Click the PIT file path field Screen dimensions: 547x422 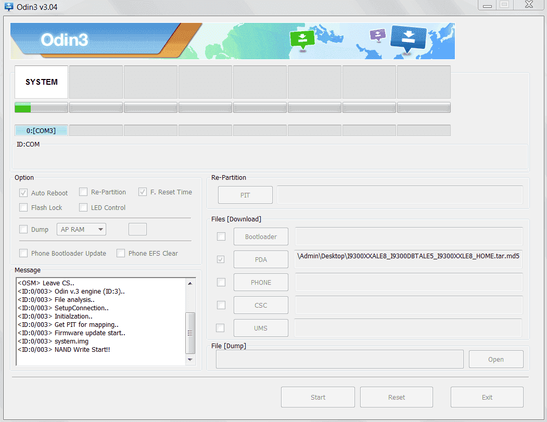400,195
